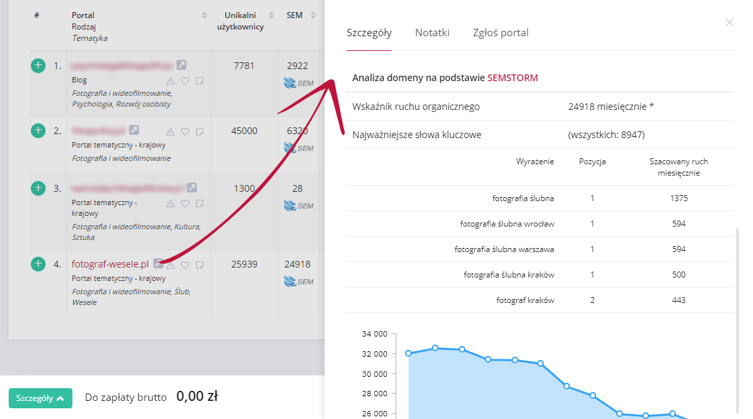Image resolution: width=753 pixels, height=419 pixels.
Task: Open the note icon for portal 2
Action: (200, 131)
